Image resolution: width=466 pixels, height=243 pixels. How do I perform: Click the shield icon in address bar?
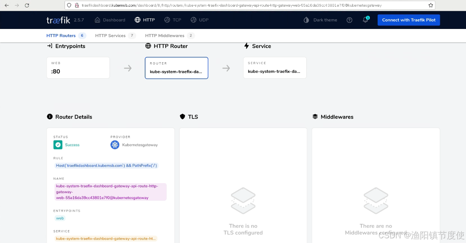[x=69, y=5]
